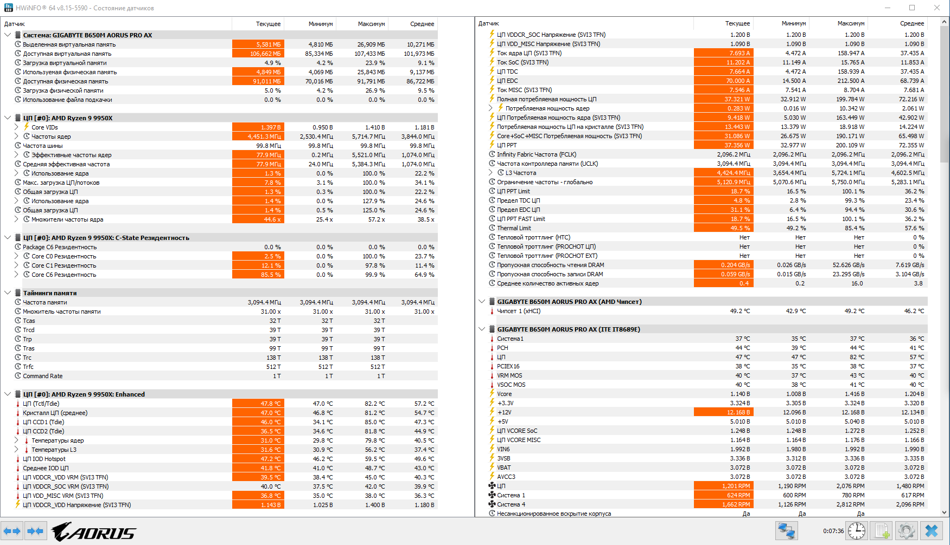
Task: Click the clock icon beside Thermal Limit
Action: click(492, 228)
